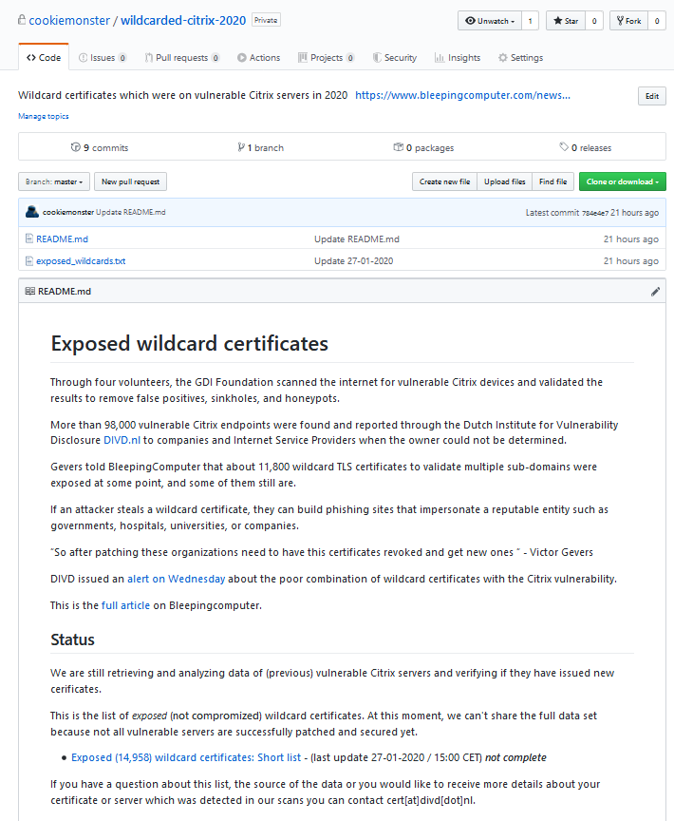
Task: Click Edit repository description button
Action: [651, 96]
